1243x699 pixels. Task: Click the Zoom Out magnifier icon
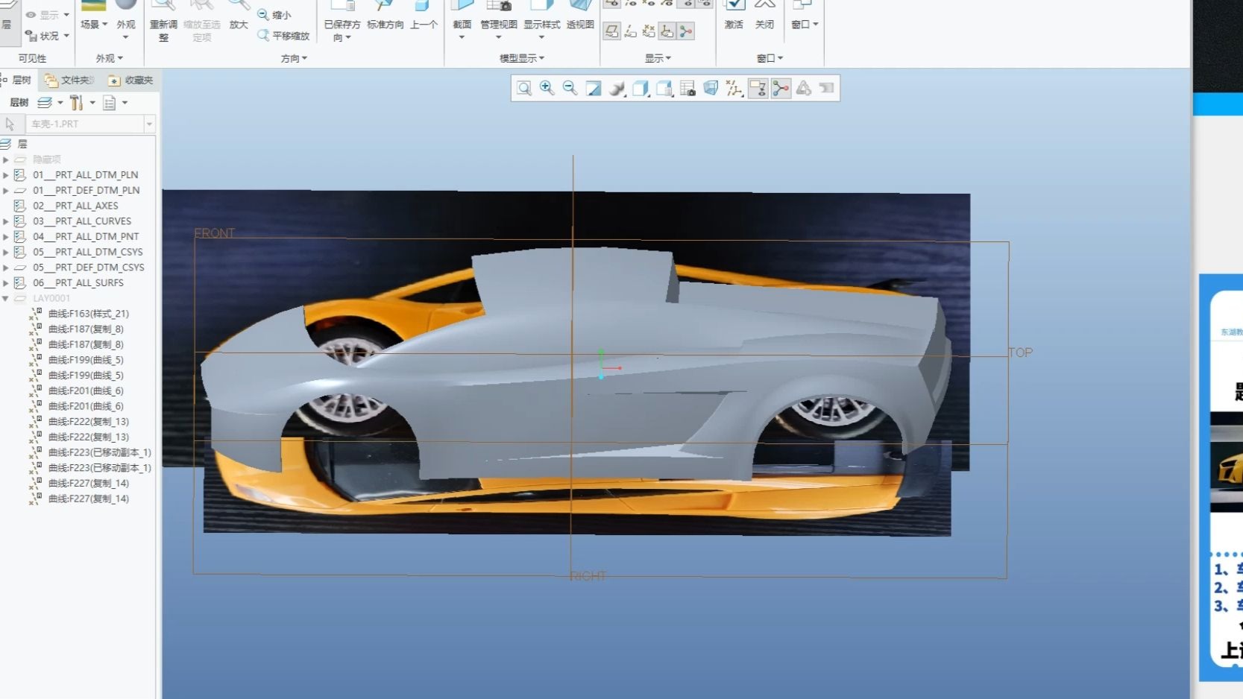(x=570, y=89)
